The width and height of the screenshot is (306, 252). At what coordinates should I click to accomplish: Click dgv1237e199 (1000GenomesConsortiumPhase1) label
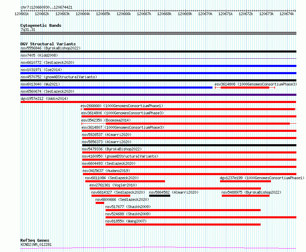click(x=262, y=178)
